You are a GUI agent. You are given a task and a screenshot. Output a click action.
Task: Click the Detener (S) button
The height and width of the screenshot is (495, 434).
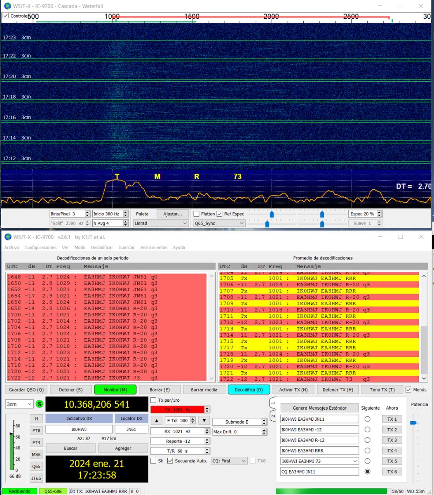point(71,389)
